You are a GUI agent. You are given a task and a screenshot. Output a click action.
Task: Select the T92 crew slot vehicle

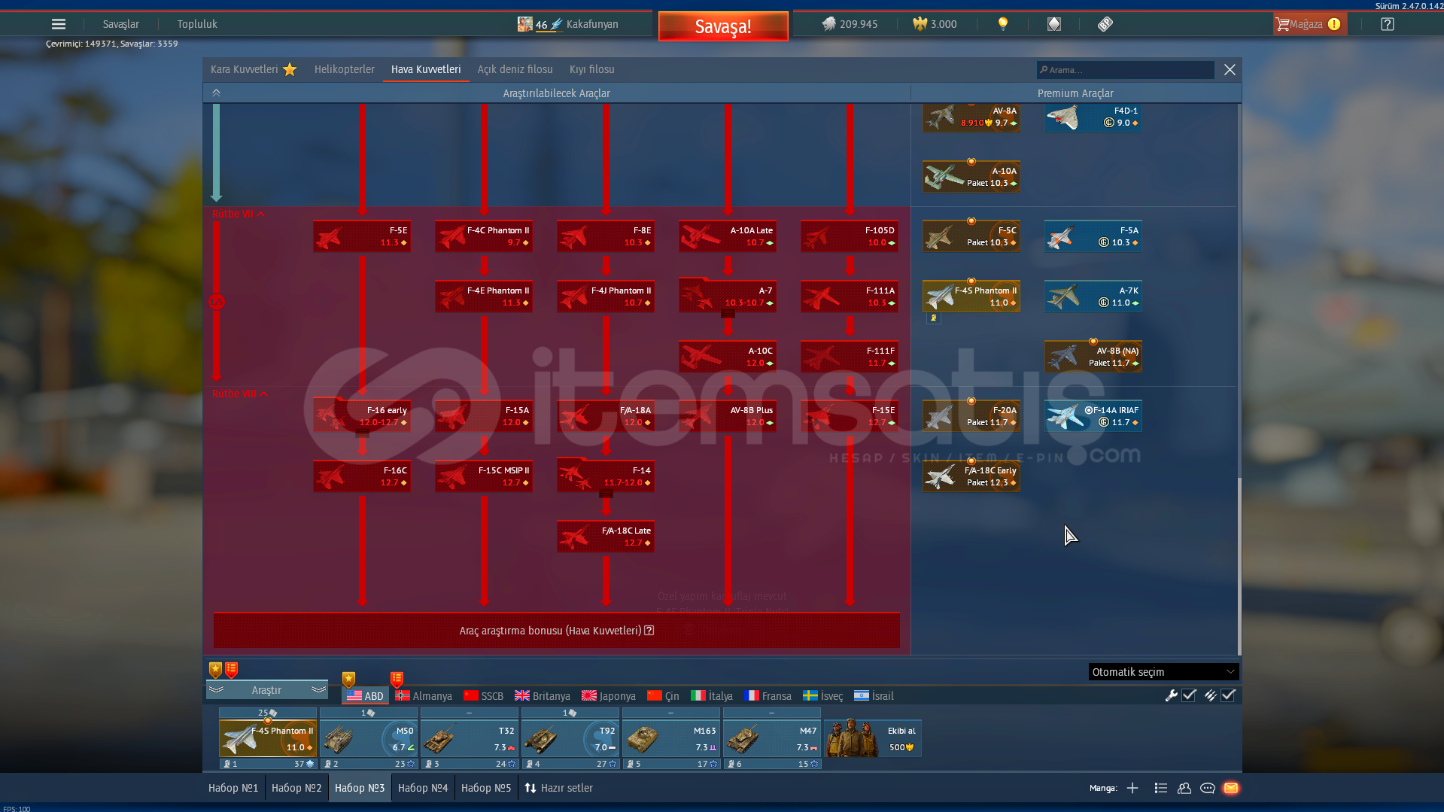570,739
